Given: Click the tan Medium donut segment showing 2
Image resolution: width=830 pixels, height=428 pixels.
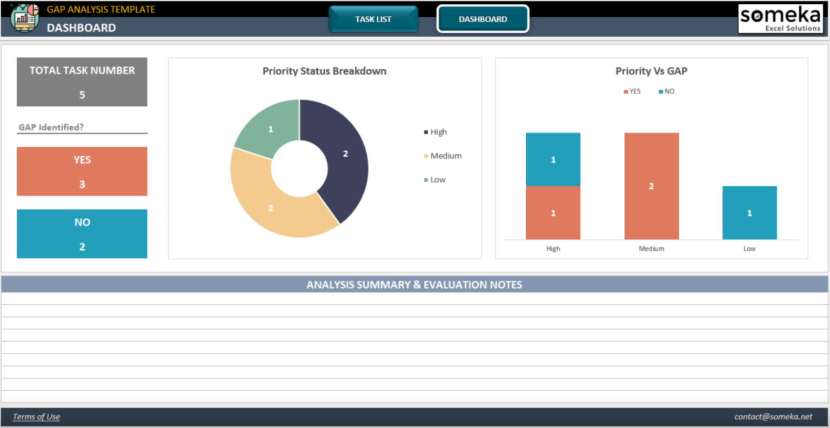Looking at the screenshot, I should [x=270, y=208].
